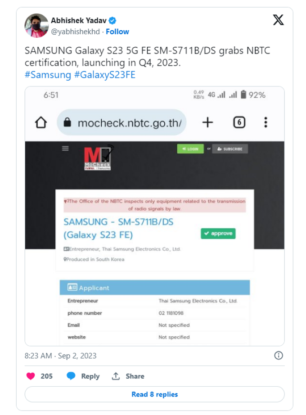Screen dimensions: 306x415
Task: Open the #Samsung hashtag
Action: 48,75
